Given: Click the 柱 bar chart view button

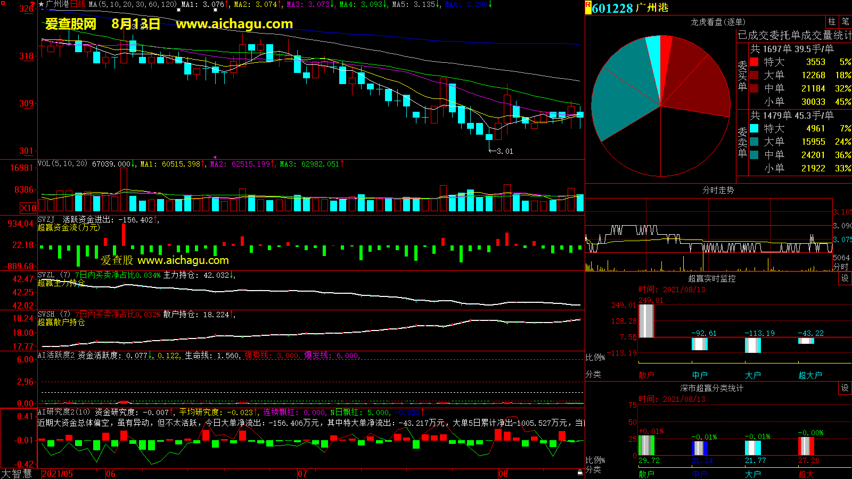Looking at the screenshot, I should 832,21.
